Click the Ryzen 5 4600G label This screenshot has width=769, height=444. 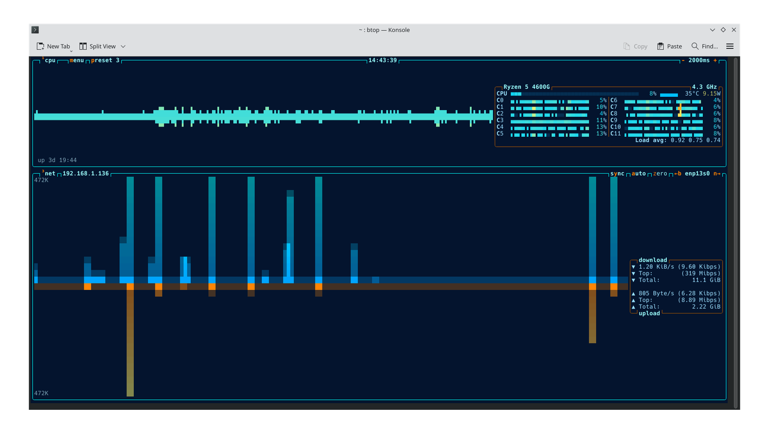pyautogui.click(x=526, y=87)
